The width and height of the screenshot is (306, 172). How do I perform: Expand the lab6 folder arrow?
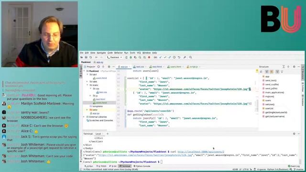tap(87, 82)
